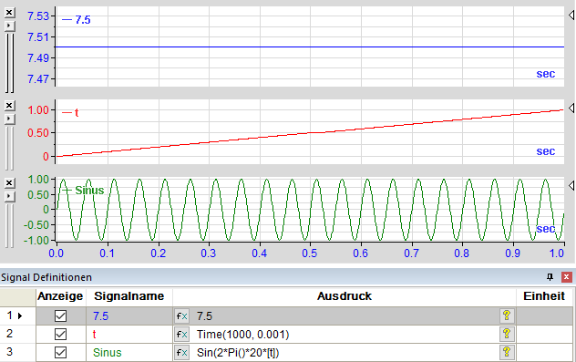Click right-edge triangle marker of Sinus graph
This screenshot has width=576, height=362.
click(571, 185)
